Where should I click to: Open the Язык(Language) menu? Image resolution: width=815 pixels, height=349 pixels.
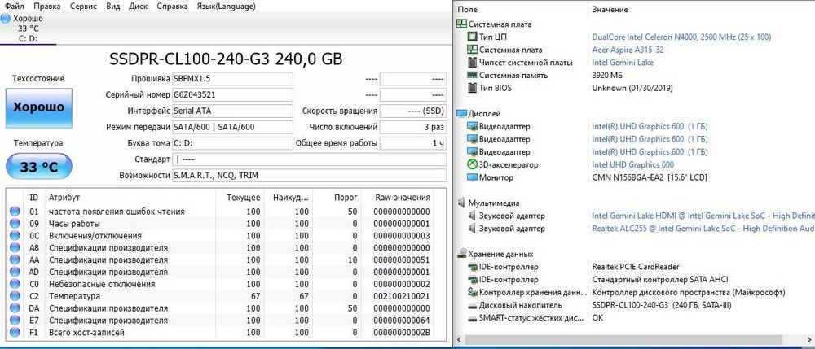pyautogui.click(x=226, y=7)
